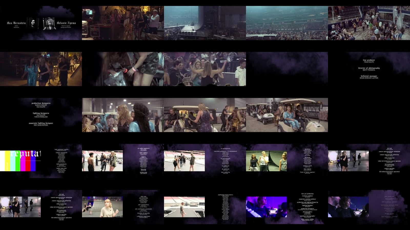The width and height of the screenshot is (410, 230).
Task: Select the image of the woman standing on the stadium stage
Action: pyautogui.click(x=184, y=207)
